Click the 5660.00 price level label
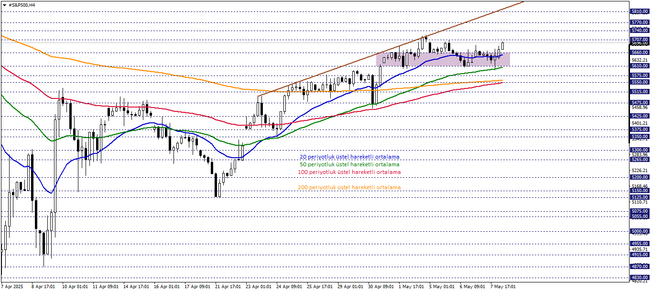 pos(639,52)
